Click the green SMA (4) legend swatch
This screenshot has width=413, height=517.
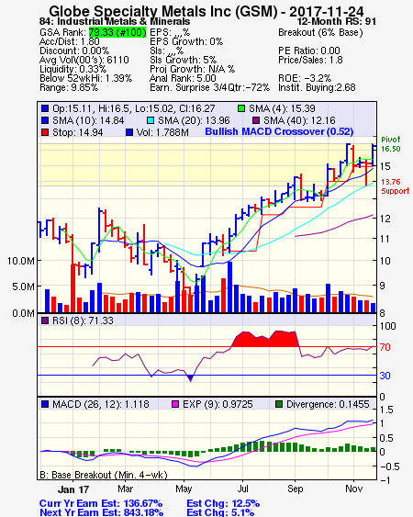tap(241, 108)
